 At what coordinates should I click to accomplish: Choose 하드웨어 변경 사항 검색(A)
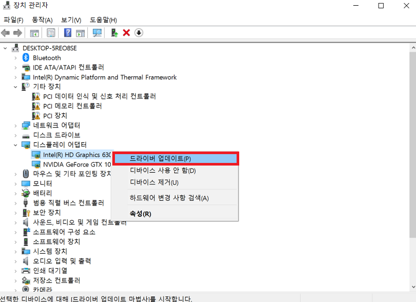pyautogui.click(x=176, y=198)
